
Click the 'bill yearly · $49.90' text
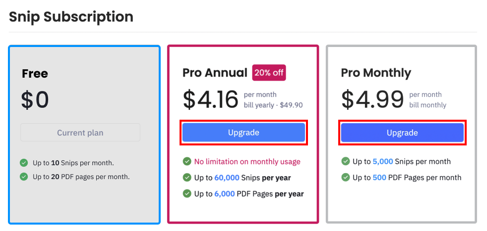(x=273, y=105)
